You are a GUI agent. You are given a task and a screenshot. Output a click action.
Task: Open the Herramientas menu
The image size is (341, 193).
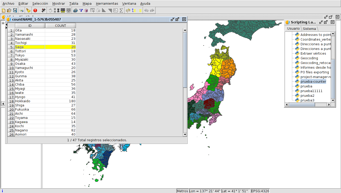(x=107, y=3)
